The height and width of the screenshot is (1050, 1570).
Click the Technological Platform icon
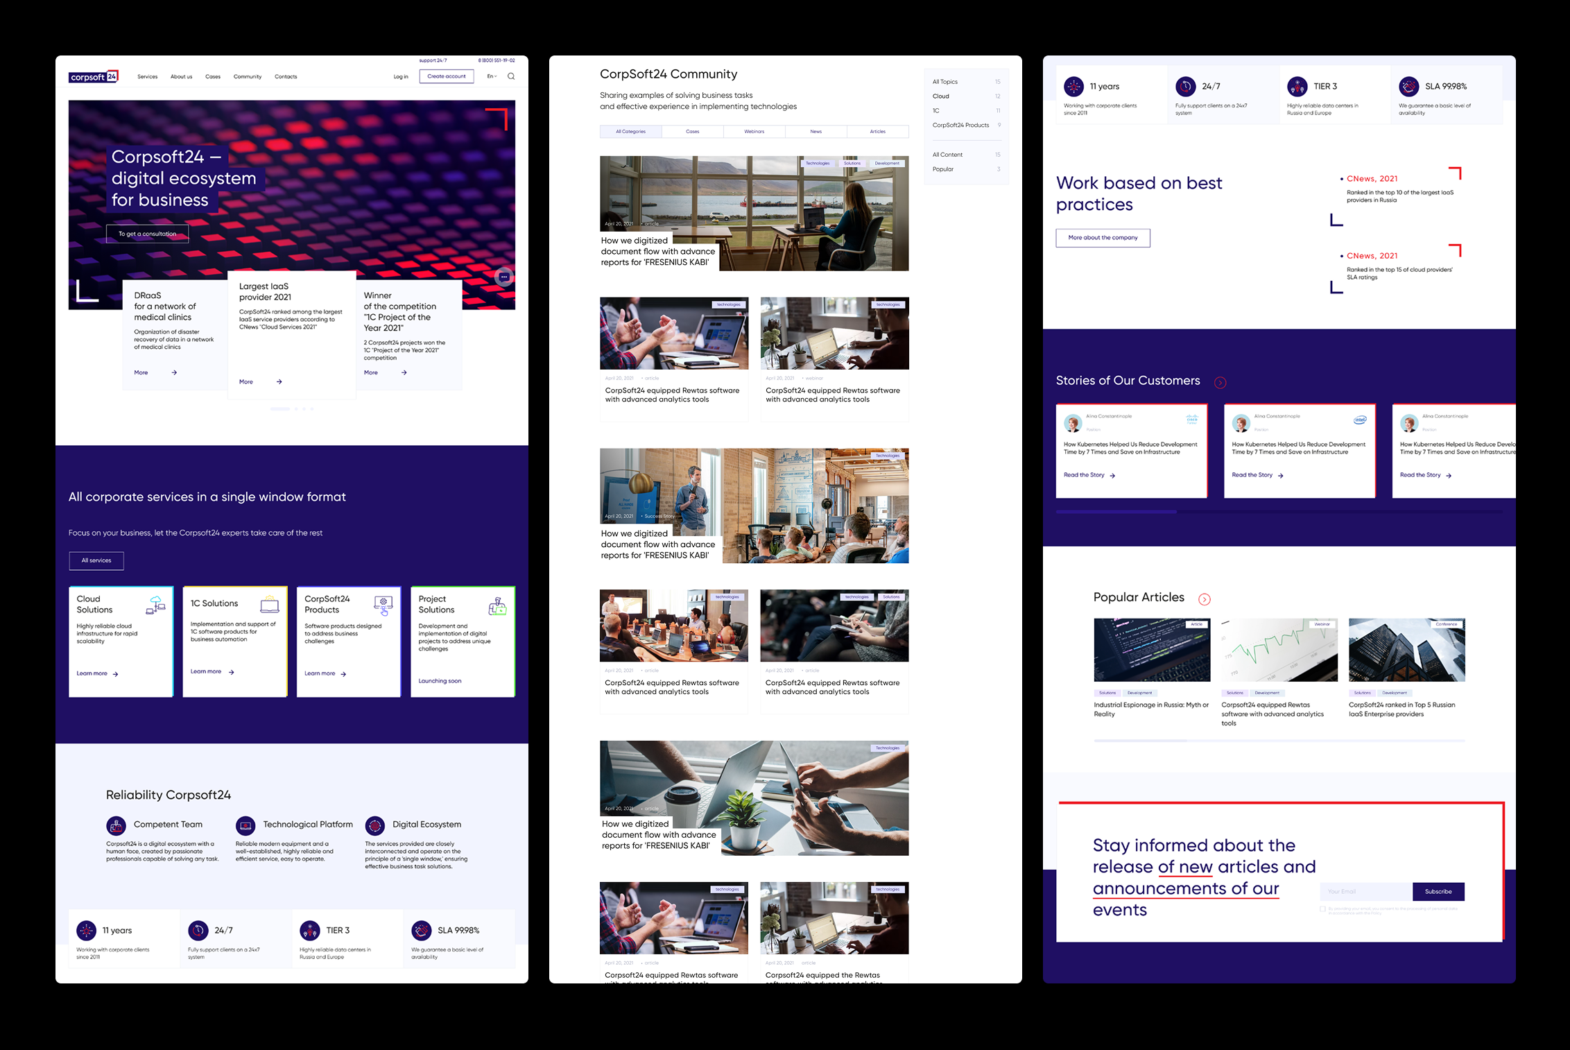tap(245, 825)
